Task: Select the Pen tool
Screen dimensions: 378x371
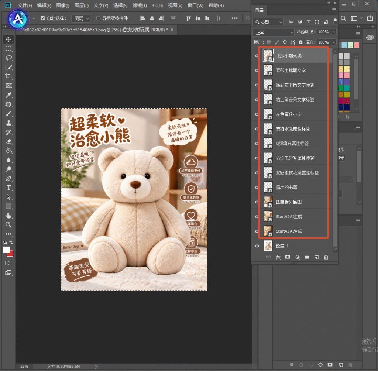Action: click(8, 179)
